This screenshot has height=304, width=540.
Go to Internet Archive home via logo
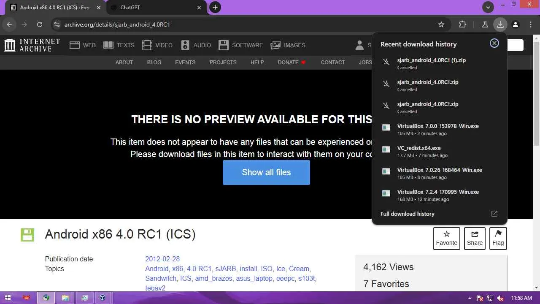(32, 45)
